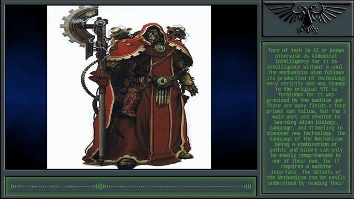Select "language, and traveling to"

tap(306, 128)
